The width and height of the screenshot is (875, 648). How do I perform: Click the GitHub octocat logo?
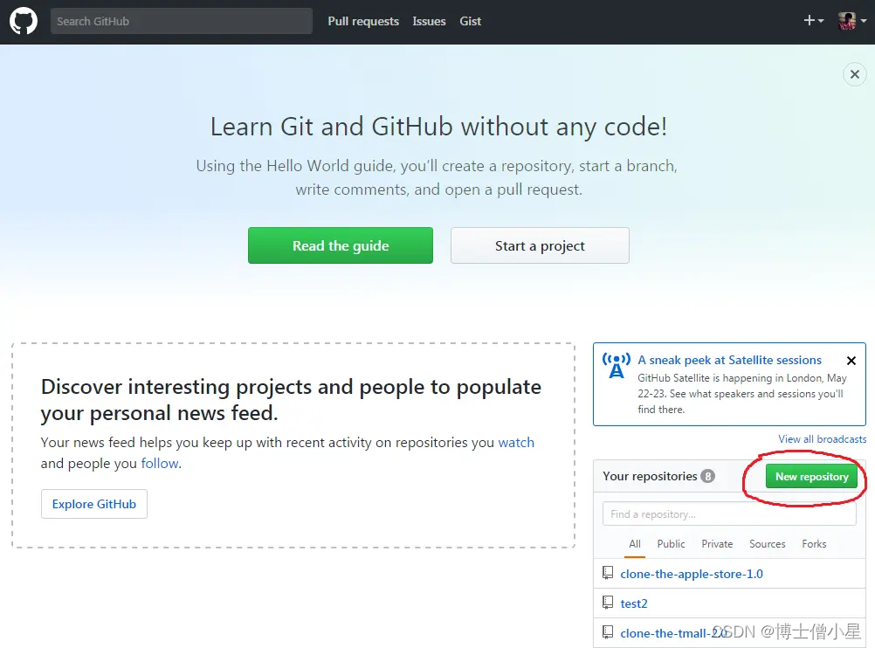point(23,21)
